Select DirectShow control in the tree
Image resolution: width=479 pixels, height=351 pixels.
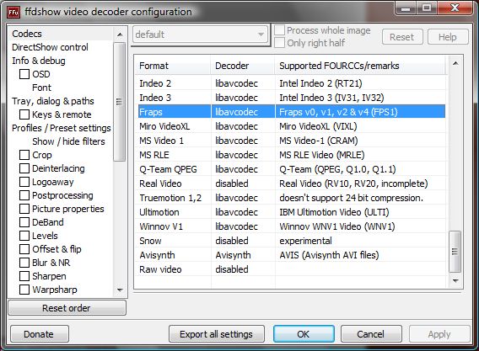50,47
